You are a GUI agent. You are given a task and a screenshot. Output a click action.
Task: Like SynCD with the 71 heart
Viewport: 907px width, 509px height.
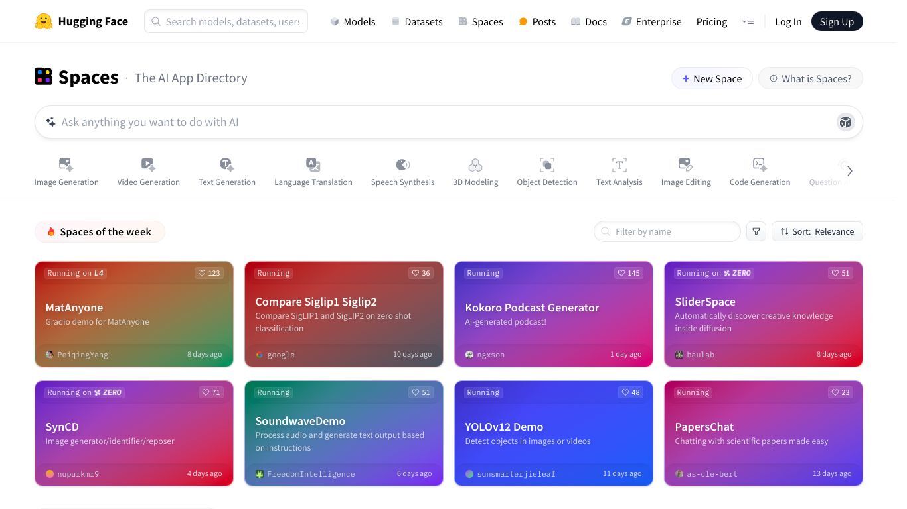210,392
